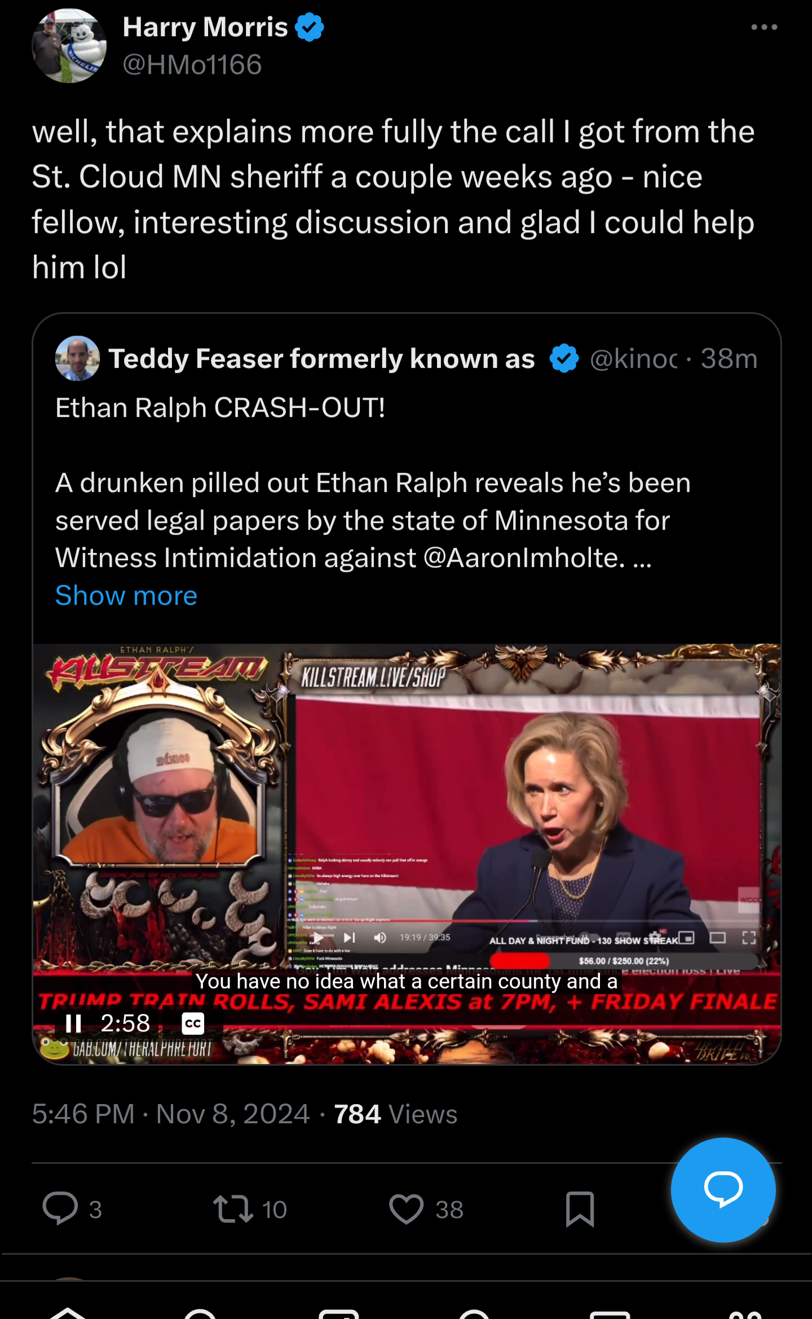This screenshot has width=812, height=1319.
Task: Tap Harry Morris's profile avatar
Action: (69, 46)
